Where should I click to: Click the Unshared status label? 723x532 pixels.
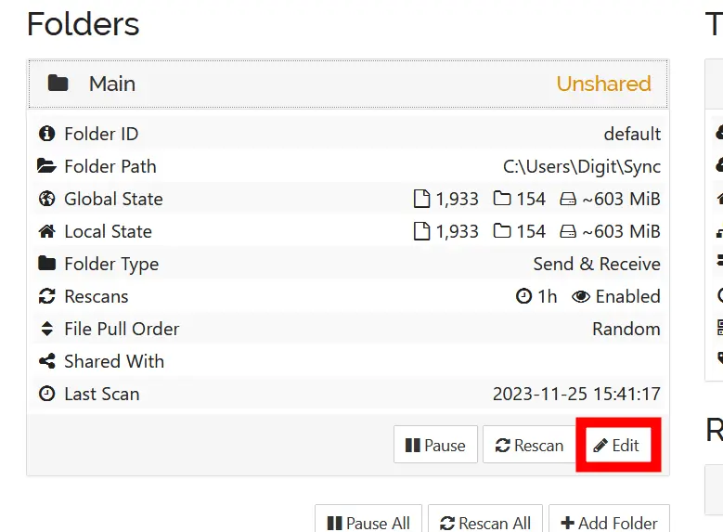(x=603, y=84)
